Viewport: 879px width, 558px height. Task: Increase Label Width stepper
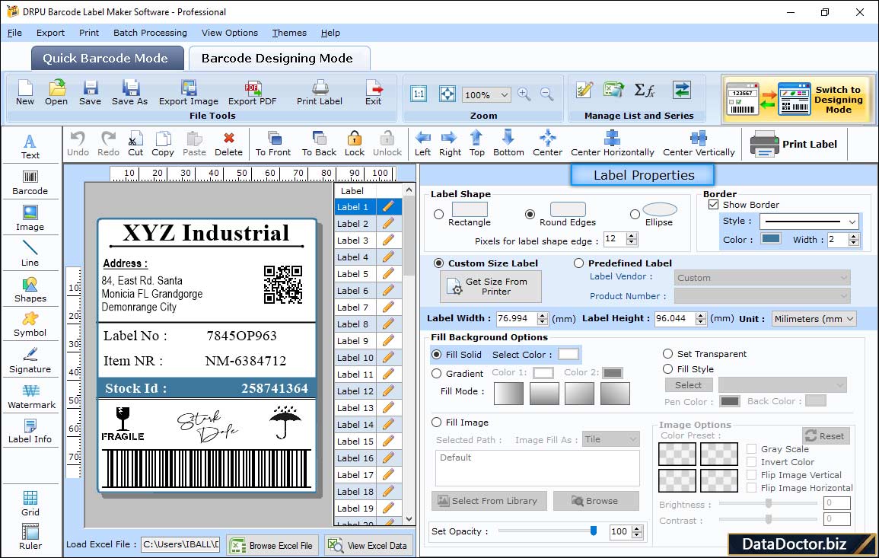(542, 315)
